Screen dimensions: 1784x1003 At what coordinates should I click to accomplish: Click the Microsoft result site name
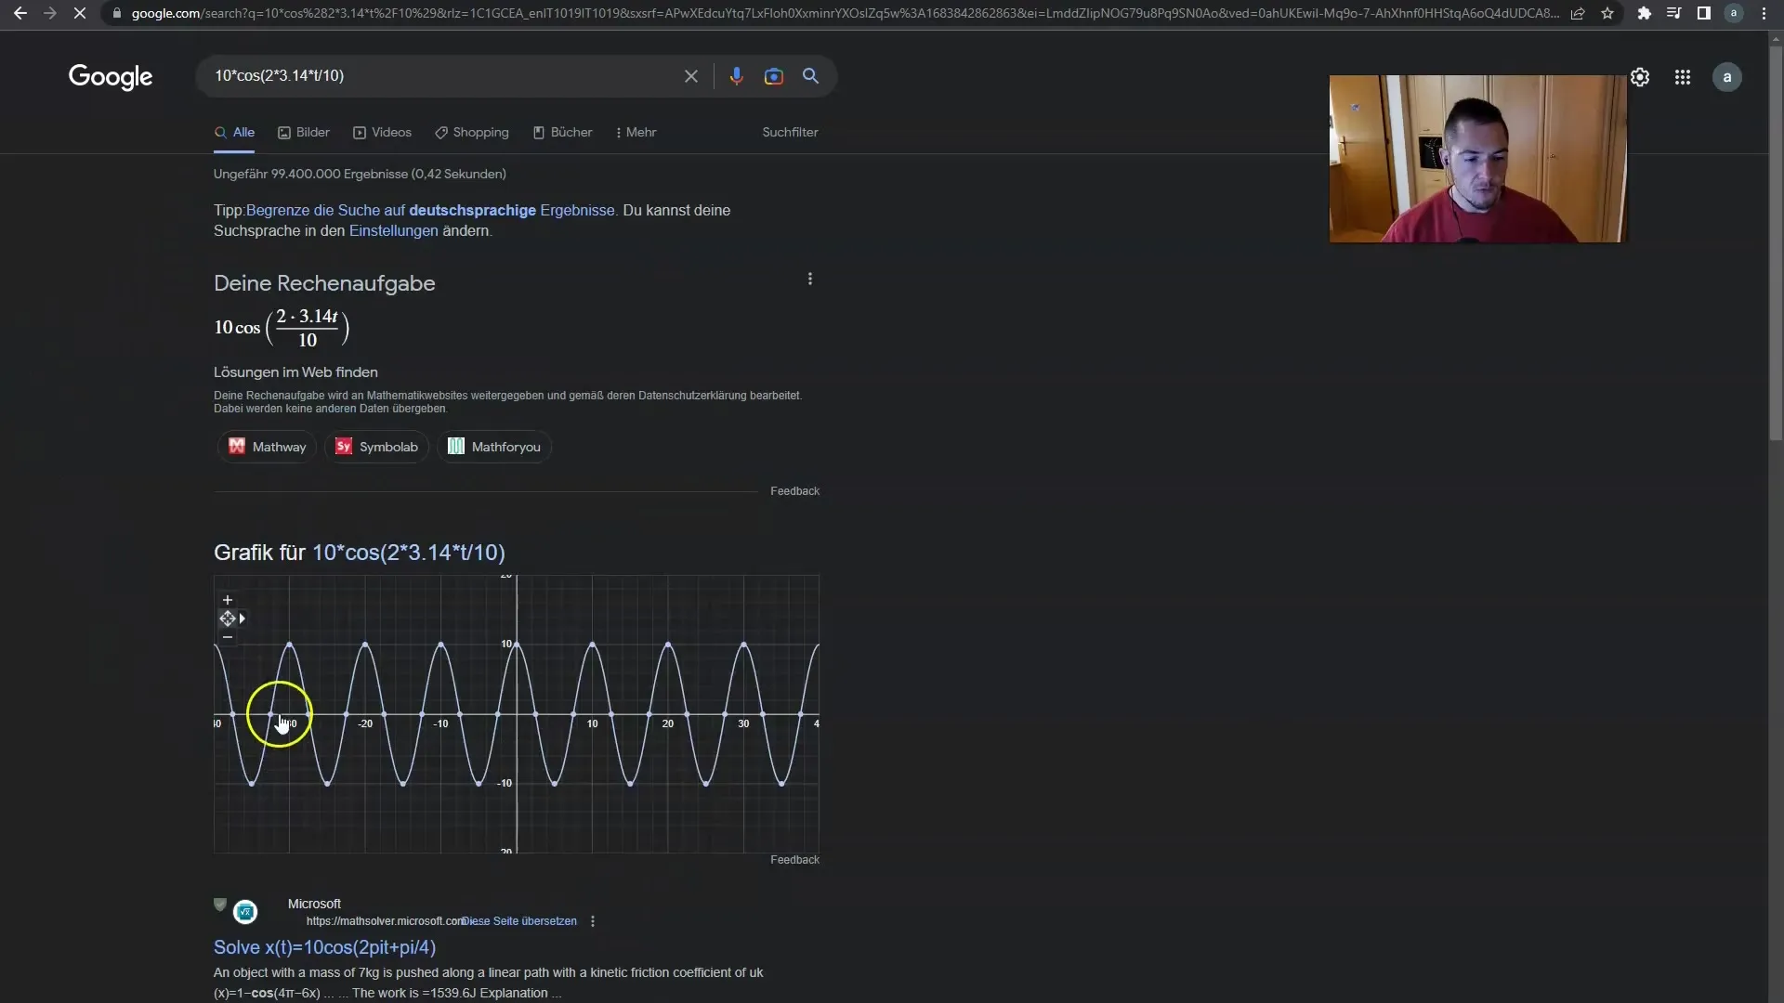coord(314,904)
